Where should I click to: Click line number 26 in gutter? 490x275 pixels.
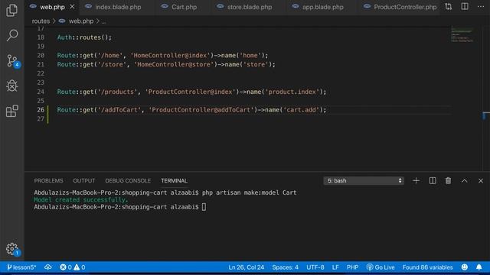tap(41, 110)
